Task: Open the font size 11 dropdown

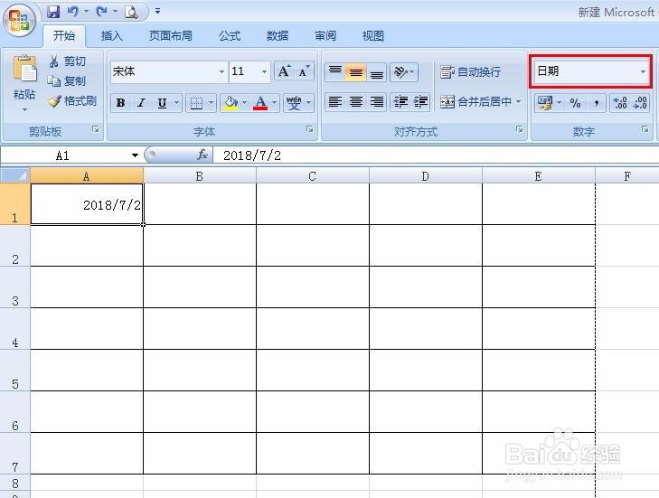Action: click(x=264, y=71)
